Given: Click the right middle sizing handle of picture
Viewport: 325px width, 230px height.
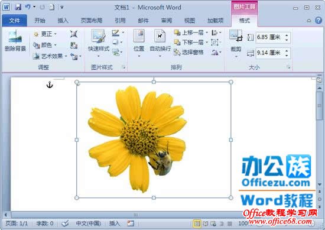Looking at the screenshot, I should tap(231, 140).
